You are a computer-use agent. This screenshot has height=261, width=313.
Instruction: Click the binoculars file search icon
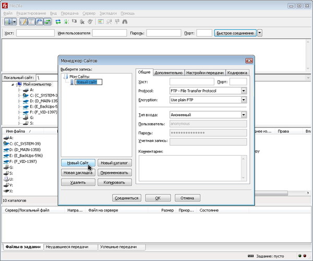[125, 21]
